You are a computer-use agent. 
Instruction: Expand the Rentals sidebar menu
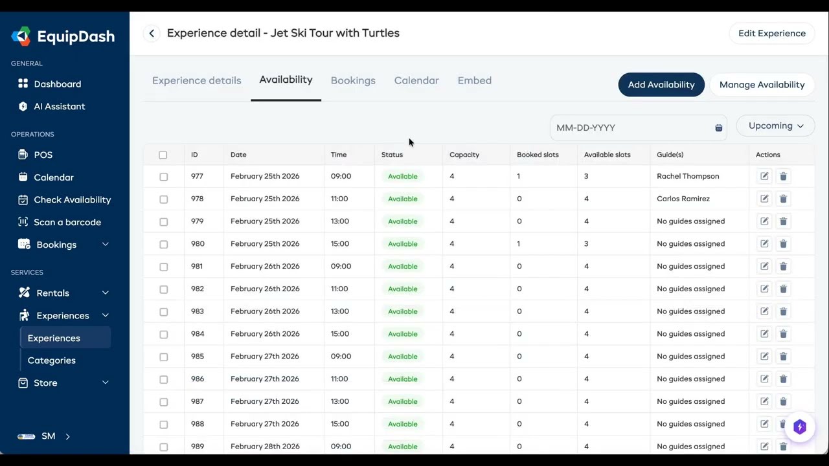105,293
